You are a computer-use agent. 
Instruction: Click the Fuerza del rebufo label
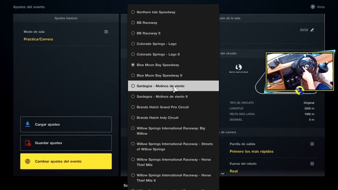coord(243,164)
